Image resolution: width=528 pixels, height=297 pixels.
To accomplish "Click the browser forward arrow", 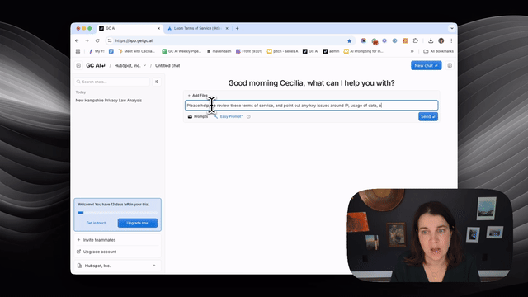I will point(87,40).
